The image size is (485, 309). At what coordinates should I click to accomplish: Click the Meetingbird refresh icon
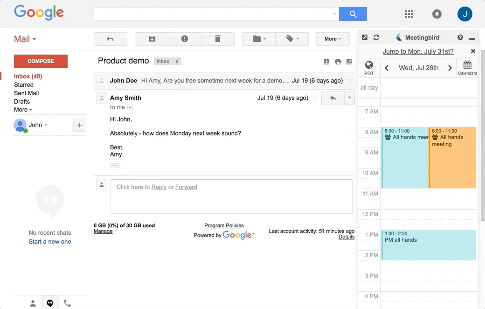[x=376, y=37]
